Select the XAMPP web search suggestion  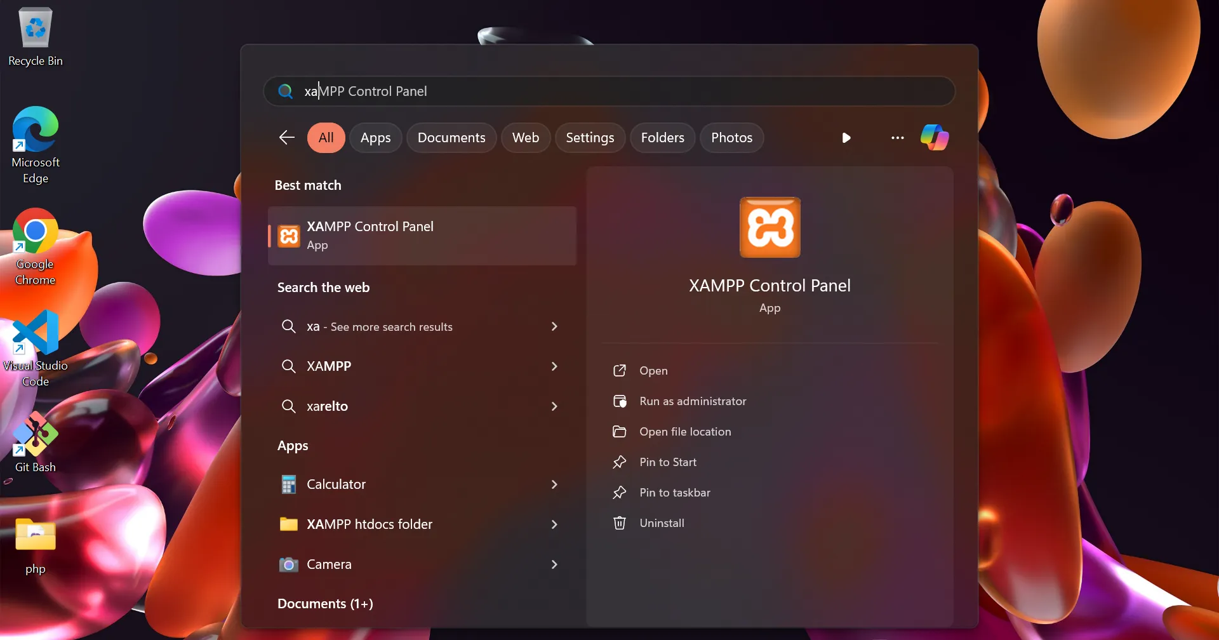click(x=422, y=366)
